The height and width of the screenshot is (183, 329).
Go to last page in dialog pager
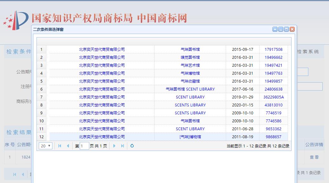point(123,146)
